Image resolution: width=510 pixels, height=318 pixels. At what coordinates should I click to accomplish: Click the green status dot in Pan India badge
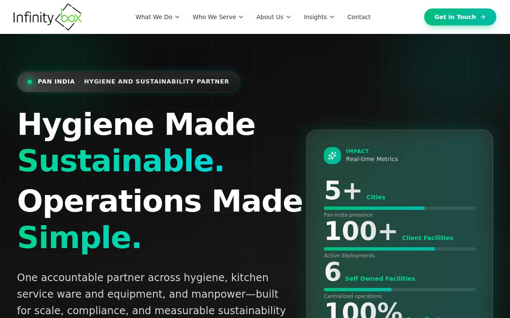(30, 82)
